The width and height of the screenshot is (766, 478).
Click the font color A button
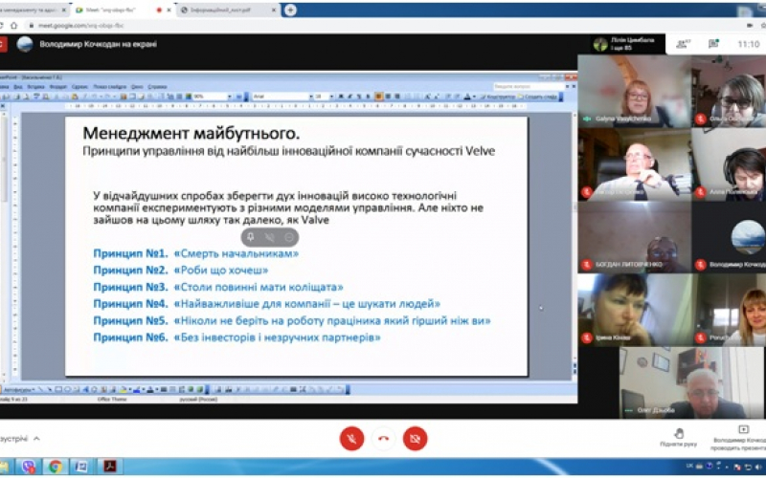click(467, 97)
